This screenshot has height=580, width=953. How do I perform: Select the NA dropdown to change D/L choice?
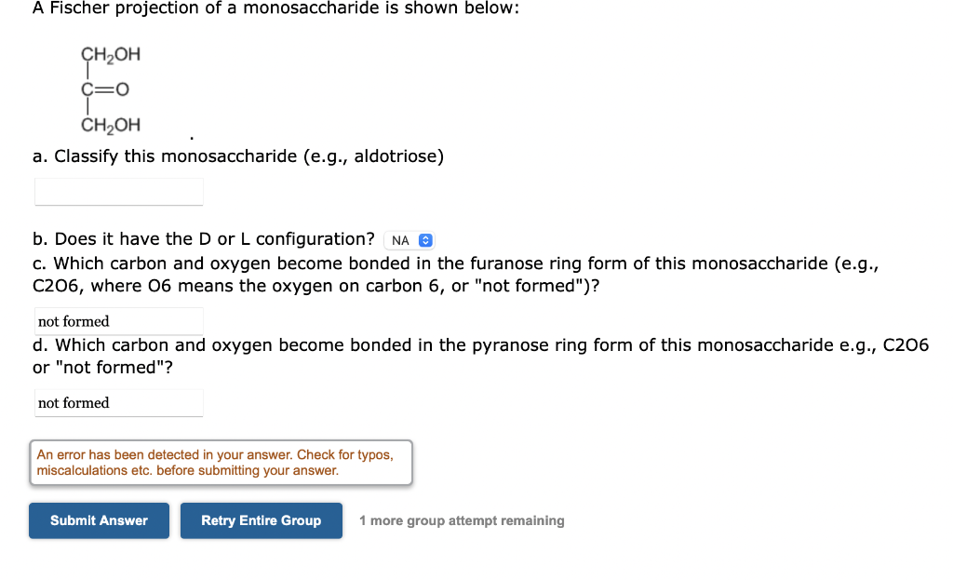click(409, 239)
